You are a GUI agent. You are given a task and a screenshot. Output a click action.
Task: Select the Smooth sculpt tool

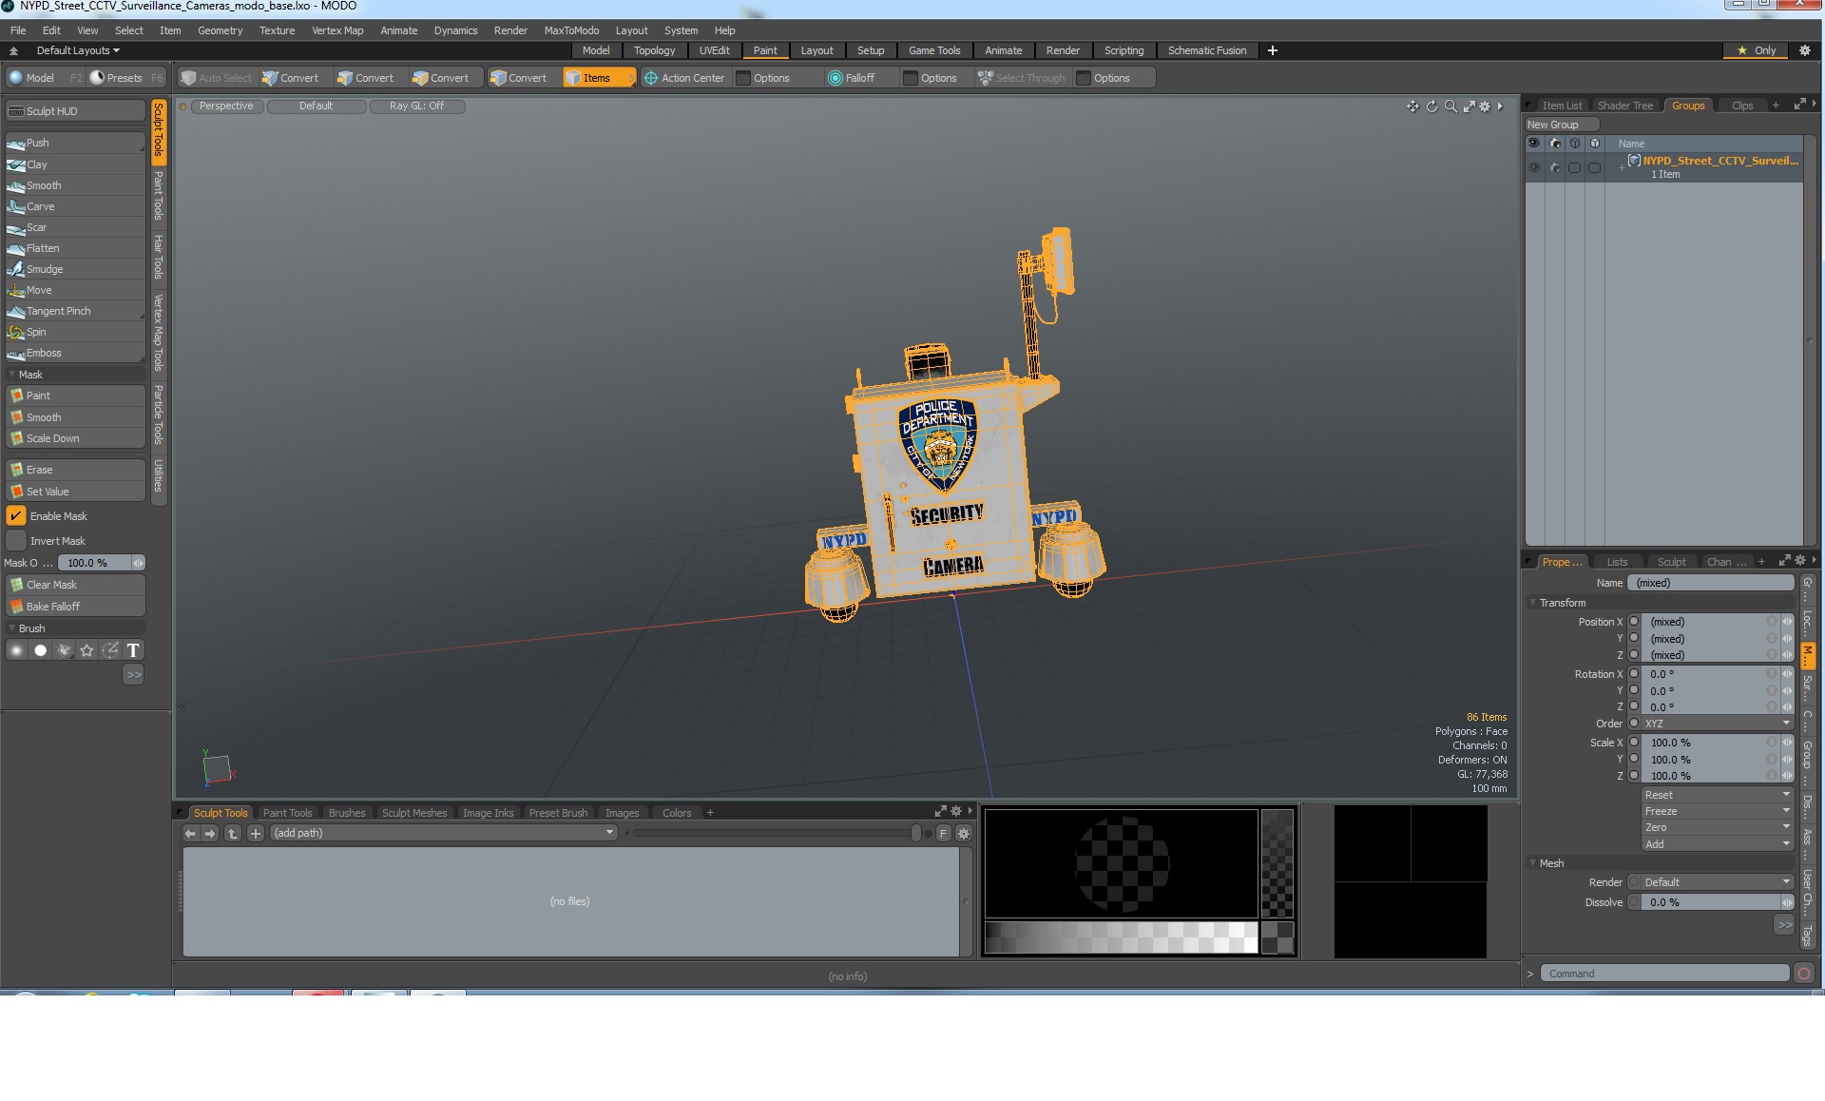point(75,185)
